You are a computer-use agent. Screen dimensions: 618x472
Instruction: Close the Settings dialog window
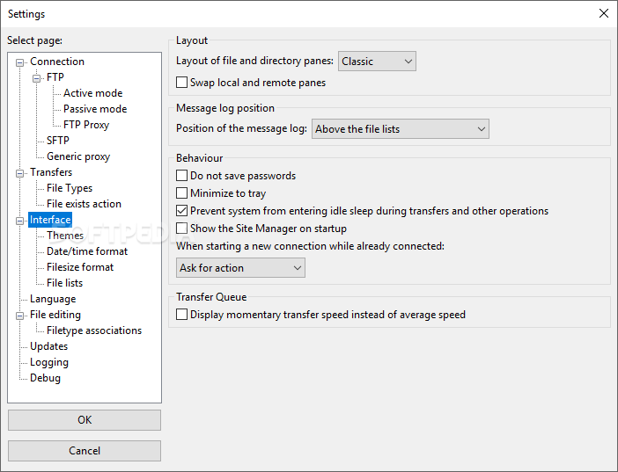click(x=603, y=13)
